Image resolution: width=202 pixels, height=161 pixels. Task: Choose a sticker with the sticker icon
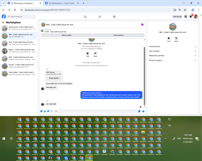tap(48, 111)
